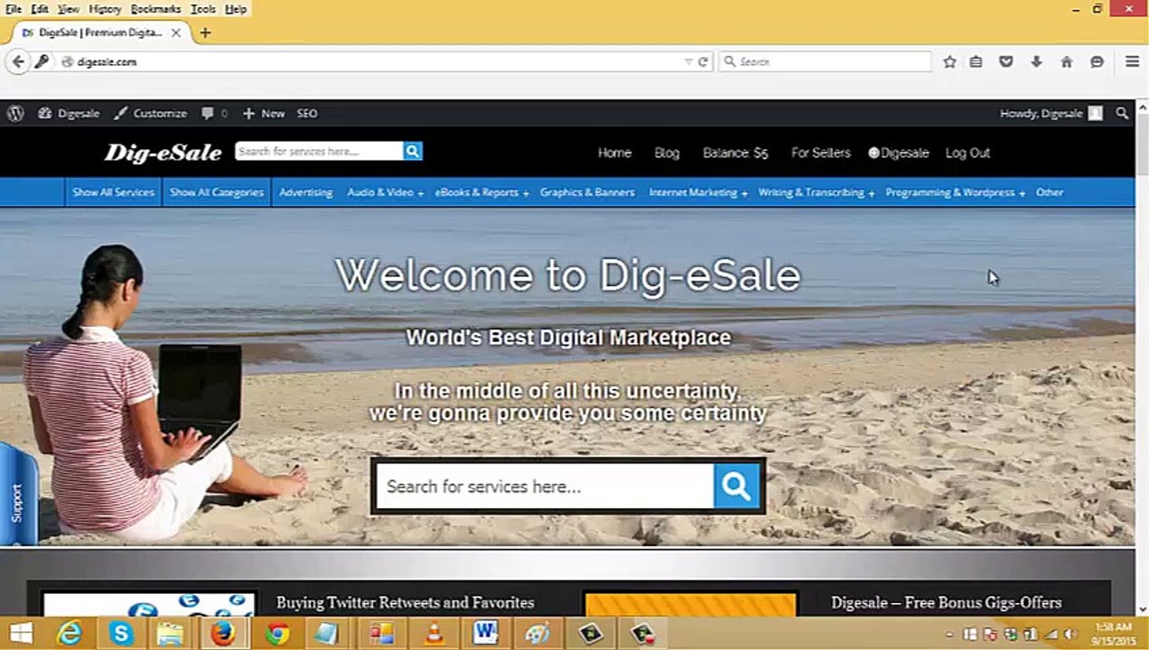This screenshot has height=650, width=1149.
Task: Bookmark this page with the star icon
Action: click(x=949, y=61)
